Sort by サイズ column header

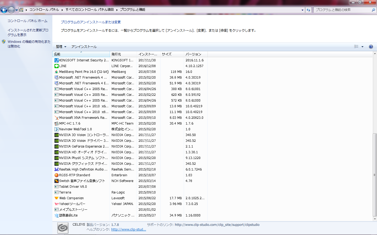172,54
